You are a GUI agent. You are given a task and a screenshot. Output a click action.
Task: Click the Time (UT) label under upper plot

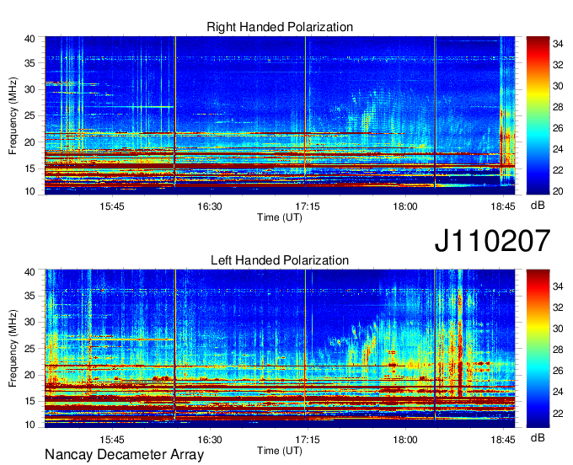(x=280, y=217)
